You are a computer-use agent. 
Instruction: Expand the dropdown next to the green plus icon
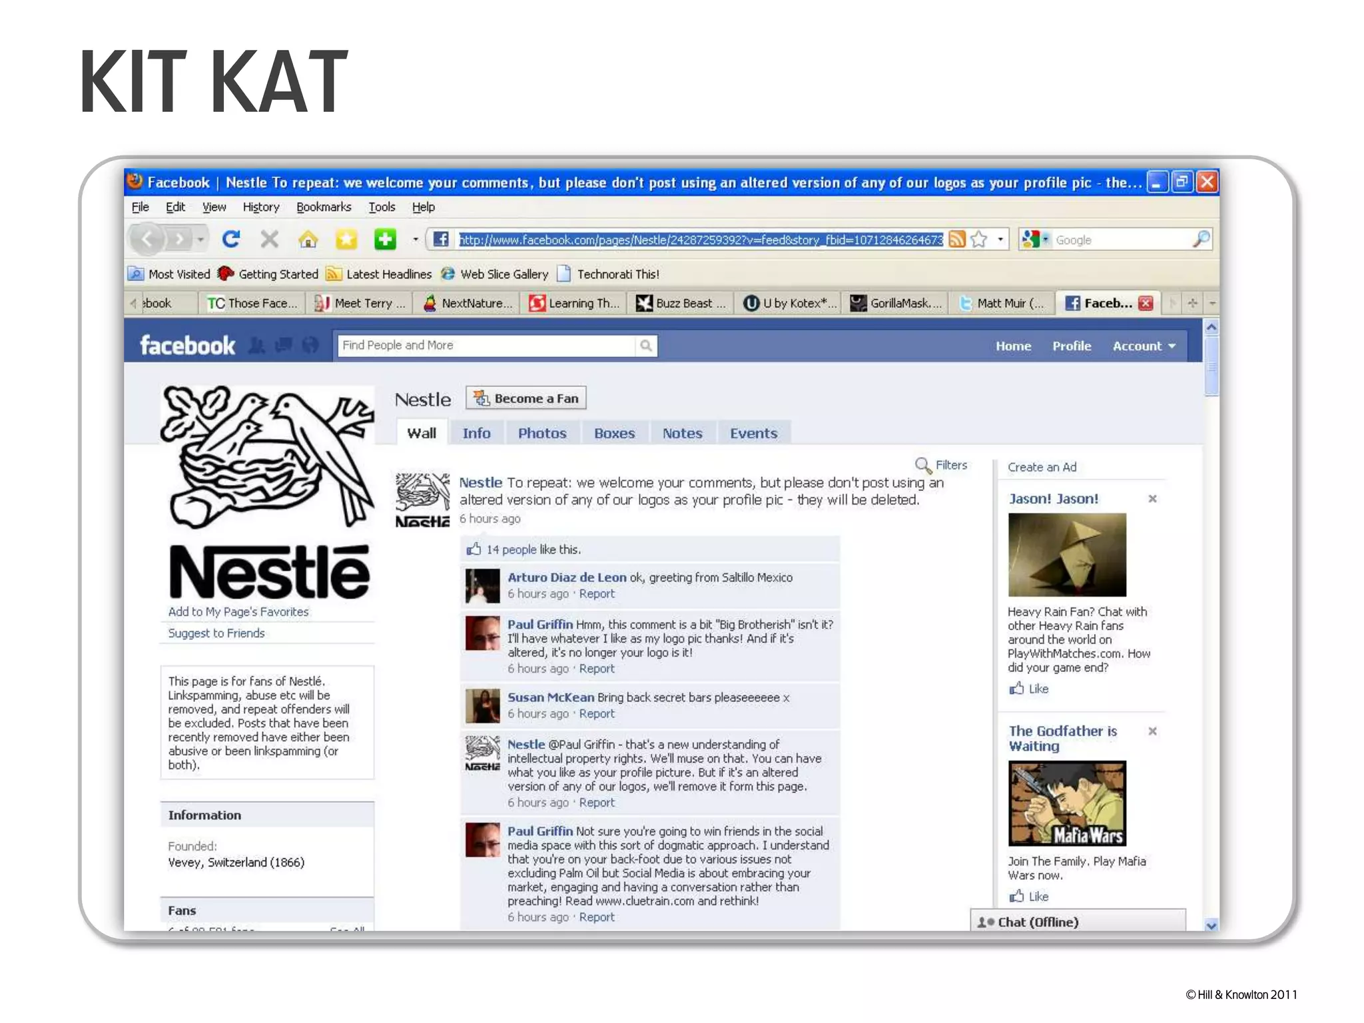click(x=415, y=239)
